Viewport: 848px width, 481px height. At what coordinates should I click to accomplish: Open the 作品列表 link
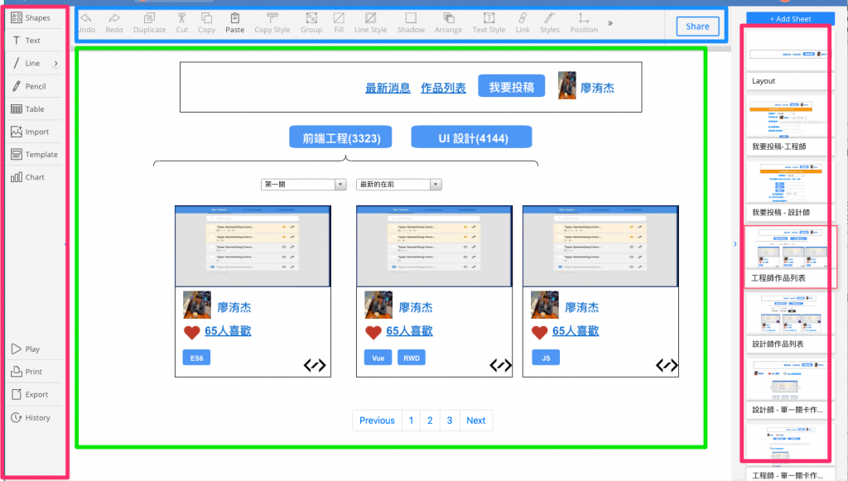(x=443, y=88)
